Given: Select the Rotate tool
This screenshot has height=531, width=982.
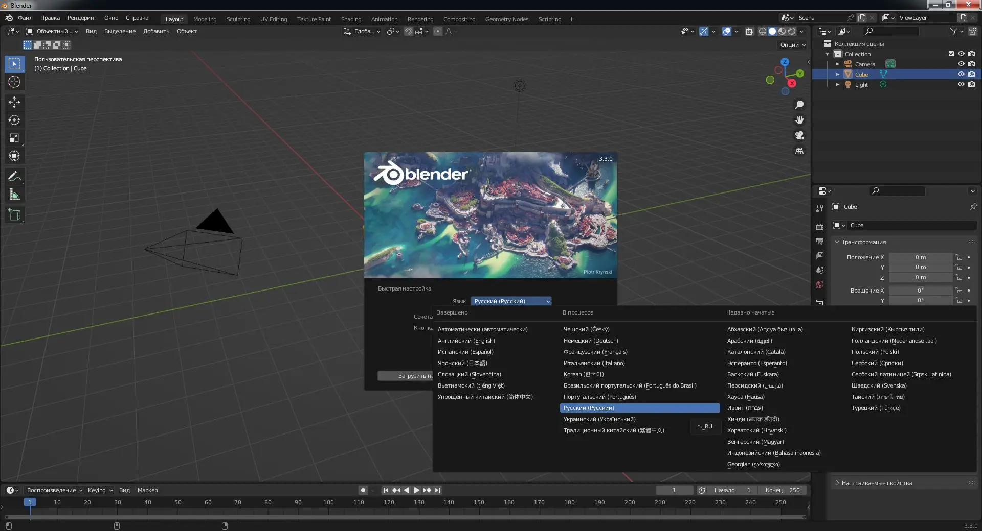Looking at the screenshot, I should tap(14, 120).
